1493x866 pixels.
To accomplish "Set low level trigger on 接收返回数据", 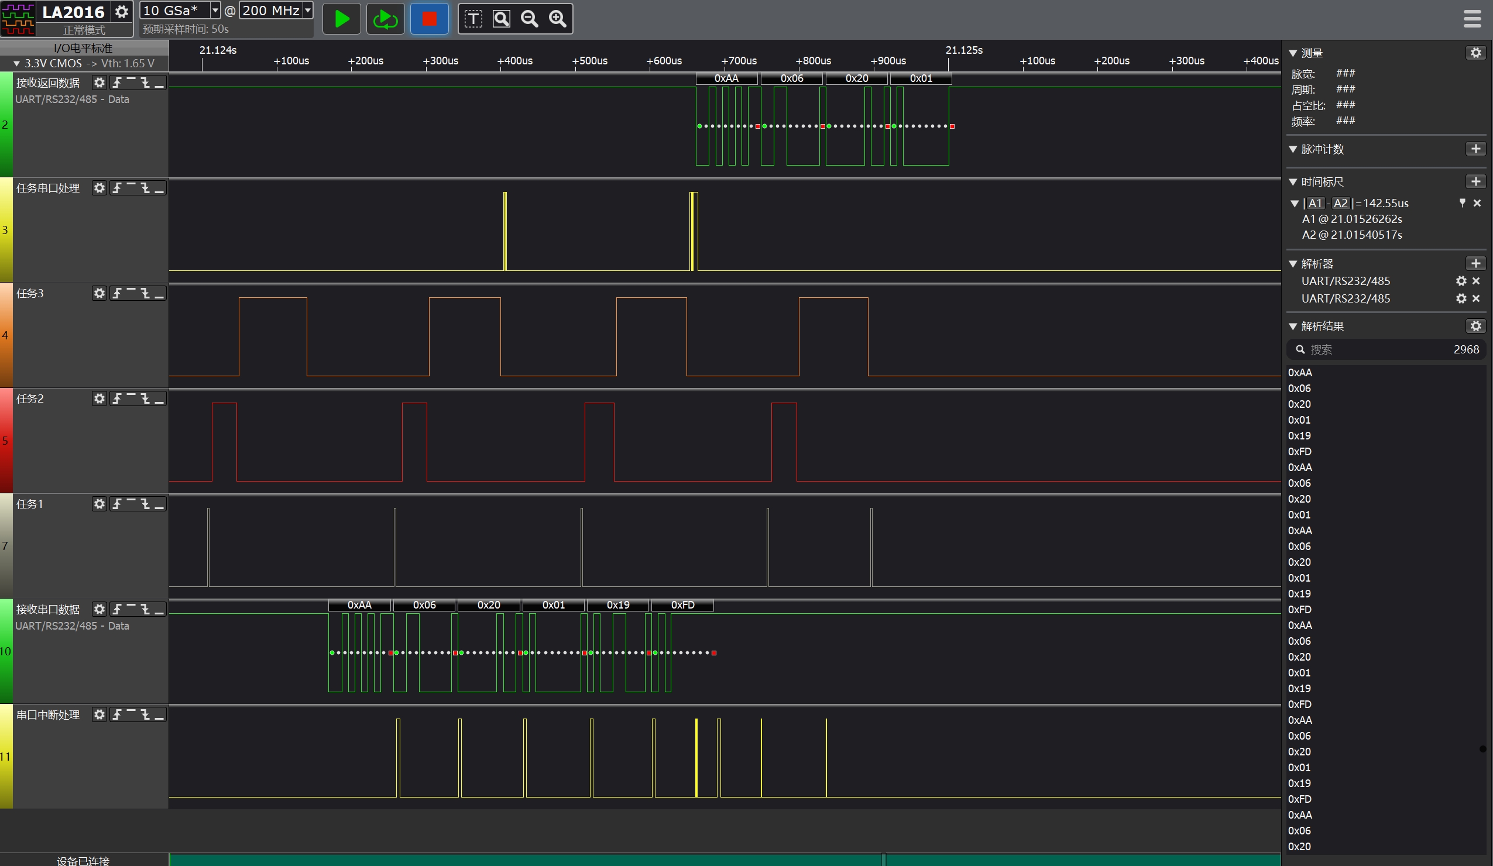I will click(159, 83).
